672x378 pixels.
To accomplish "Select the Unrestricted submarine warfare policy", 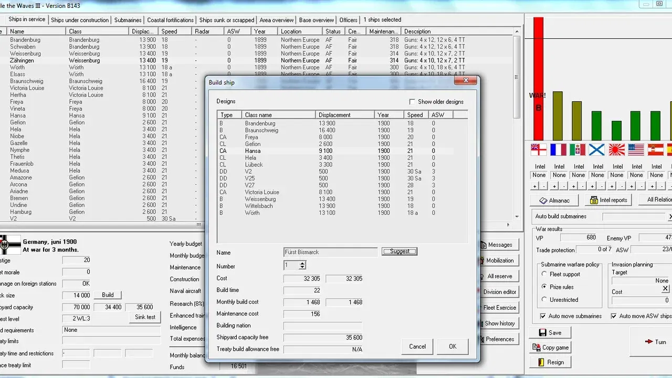I will pos(544,300).
